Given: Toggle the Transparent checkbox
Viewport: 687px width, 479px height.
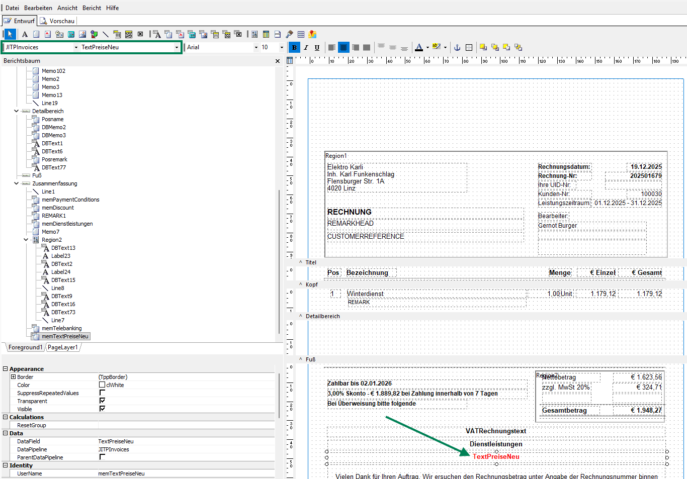Looking at the screenshot, I should (102, 401).
